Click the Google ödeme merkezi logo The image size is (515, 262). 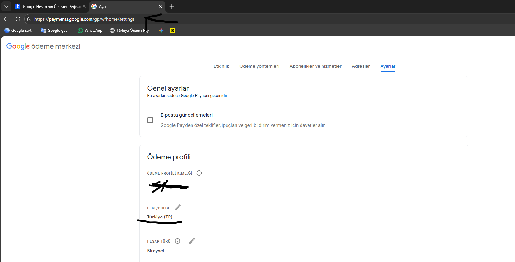click(43, 46)
